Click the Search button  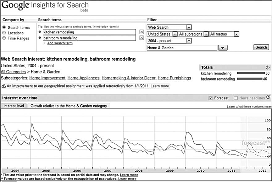(x=261, y=47)
